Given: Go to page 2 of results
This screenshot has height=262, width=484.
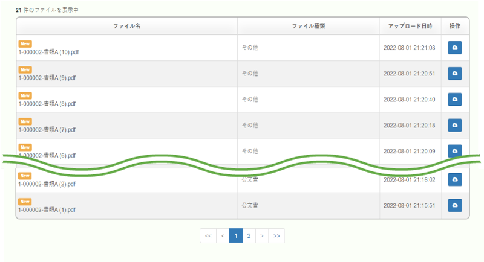Looking at the screenshot, I should pos(249,236).
